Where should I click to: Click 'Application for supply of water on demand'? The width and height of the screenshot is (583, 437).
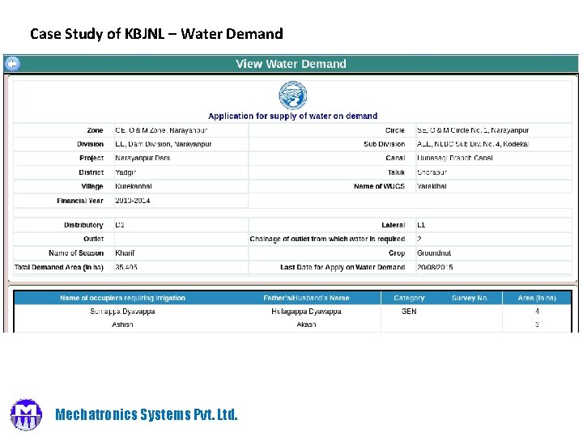click(292, 116)
